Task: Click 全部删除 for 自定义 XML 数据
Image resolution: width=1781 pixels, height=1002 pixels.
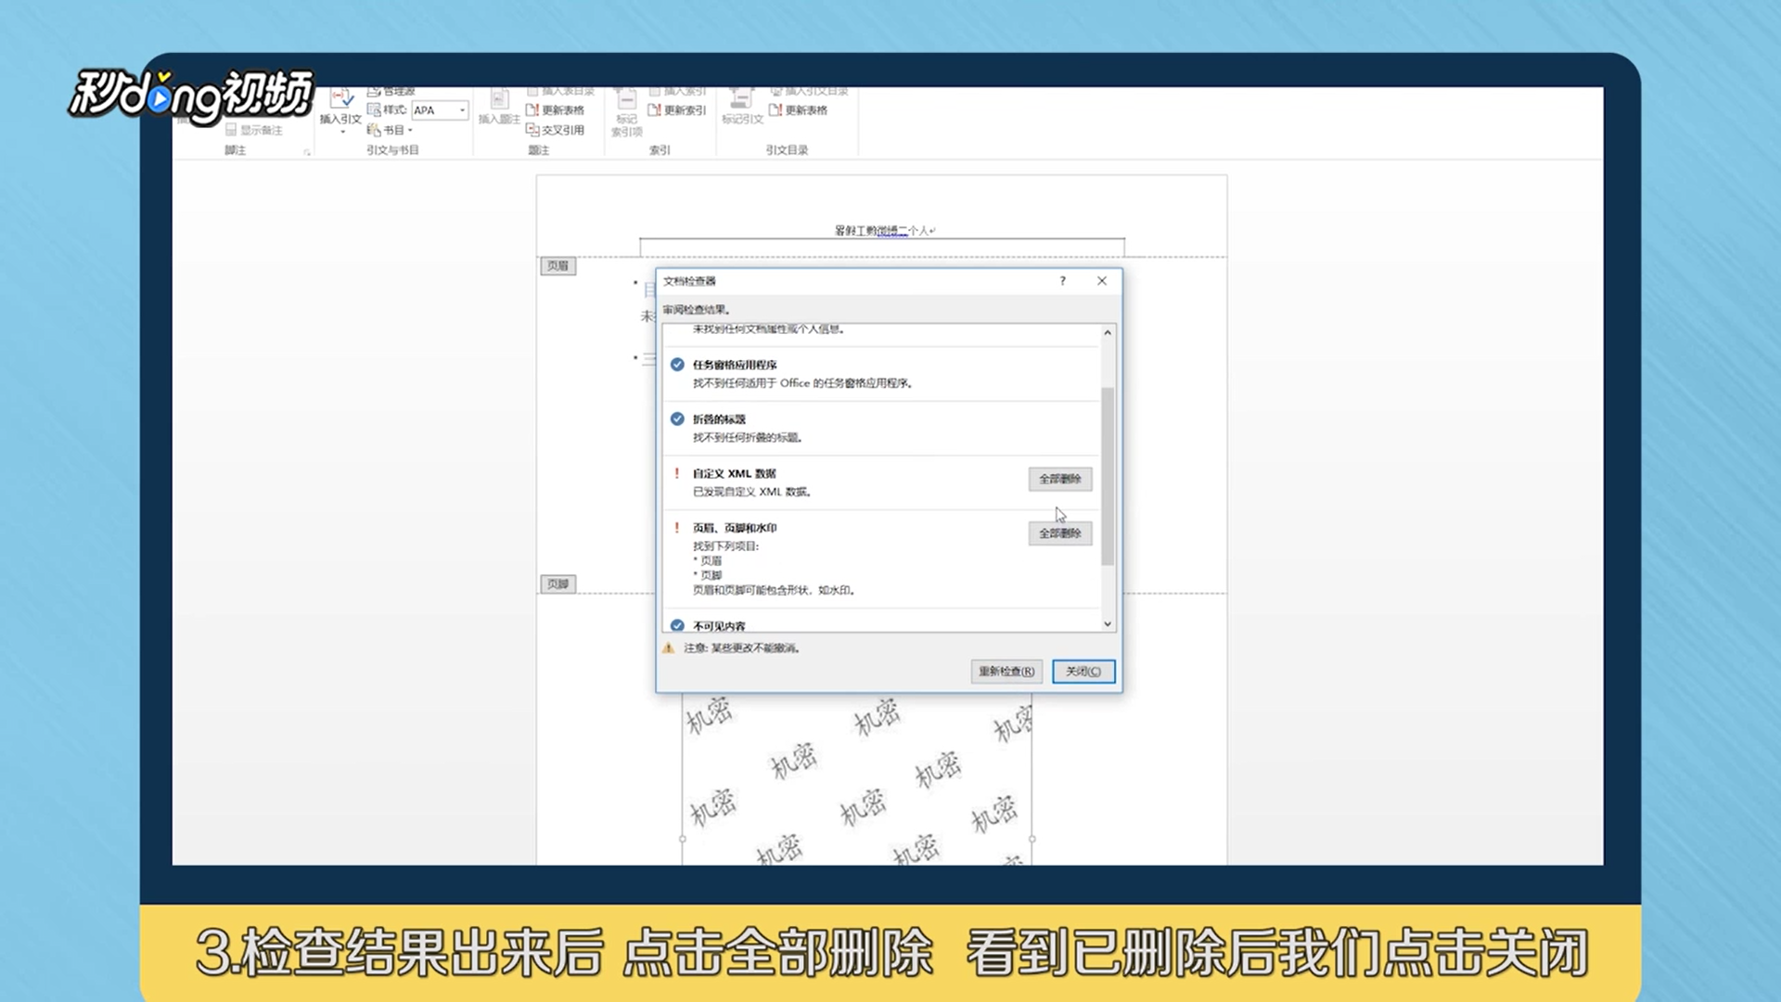Action: 1059,479
